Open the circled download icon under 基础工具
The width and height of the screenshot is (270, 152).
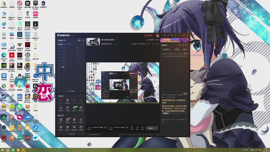[x=81, y=120]
